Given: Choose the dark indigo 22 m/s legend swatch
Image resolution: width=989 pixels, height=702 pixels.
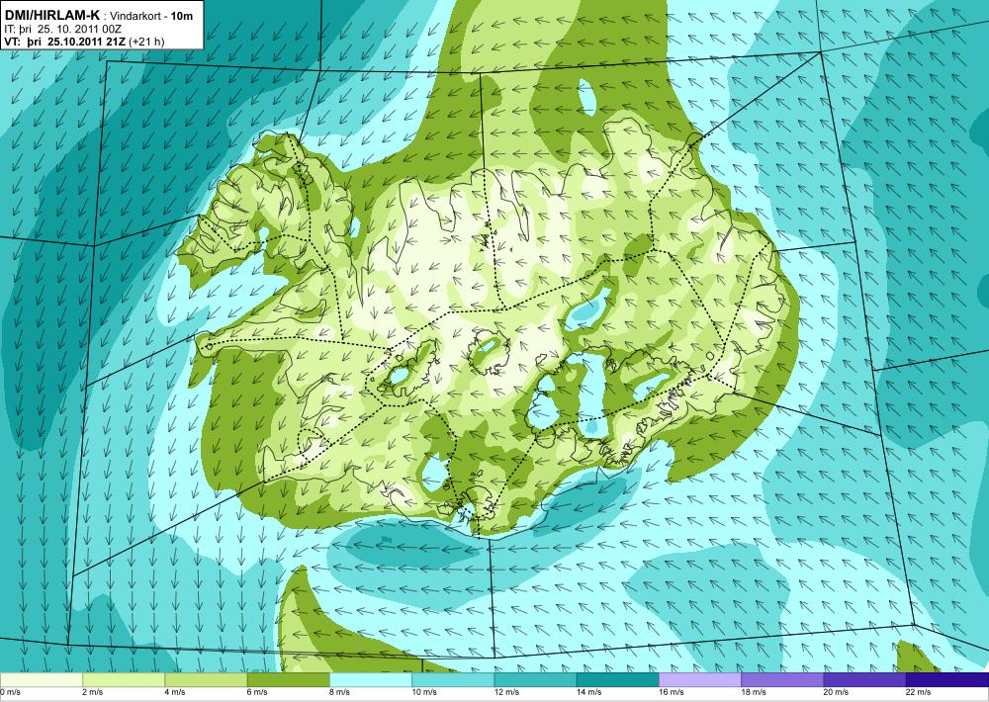Looking at the screenshot, I should pos(947,680).
